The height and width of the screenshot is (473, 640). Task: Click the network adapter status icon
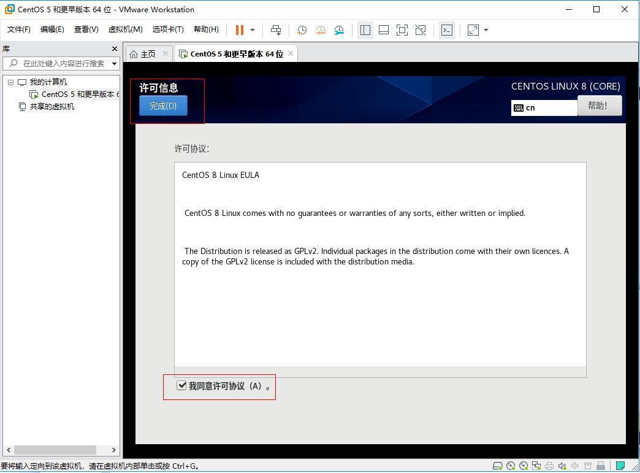[536, 466]
